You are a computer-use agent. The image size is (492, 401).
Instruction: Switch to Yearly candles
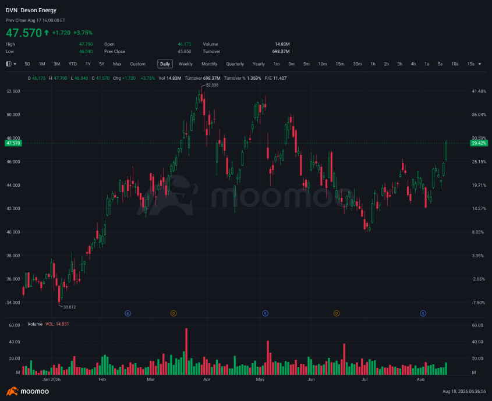(x=259, y=64)
